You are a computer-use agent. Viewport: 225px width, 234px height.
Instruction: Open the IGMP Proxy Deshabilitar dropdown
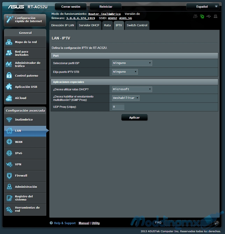126,98
